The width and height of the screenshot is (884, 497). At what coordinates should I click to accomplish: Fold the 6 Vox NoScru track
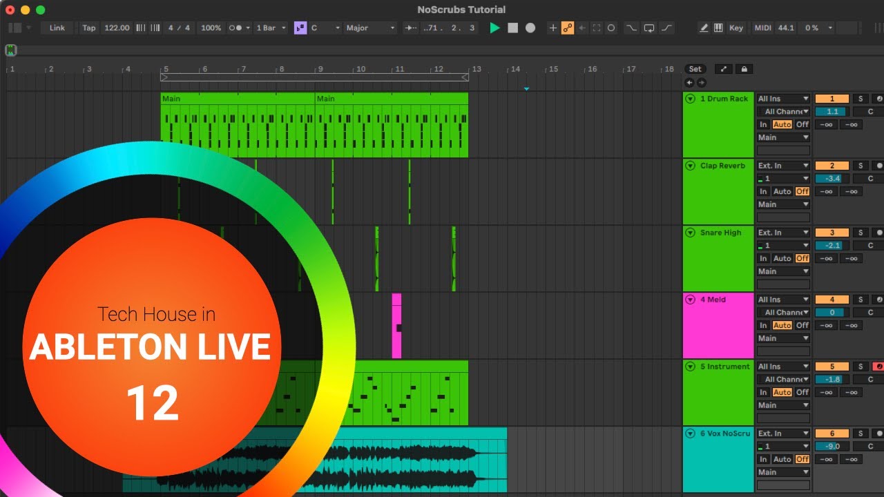pyautogui.click(x=690, y=433)
